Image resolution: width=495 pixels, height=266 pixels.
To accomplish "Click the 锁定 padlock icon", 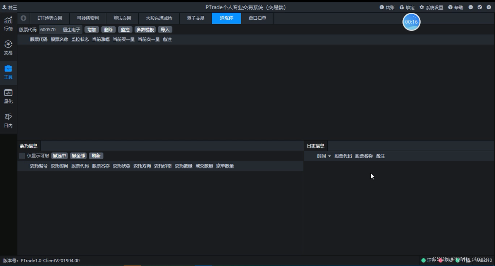I will (402, 7).
